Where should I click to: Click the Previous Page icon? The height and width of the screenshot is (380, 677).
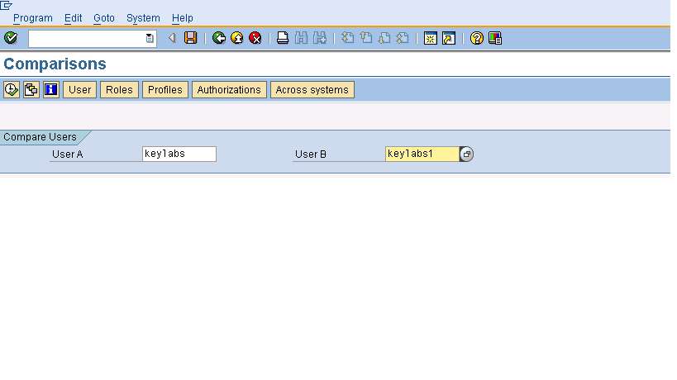pos(366,38)
